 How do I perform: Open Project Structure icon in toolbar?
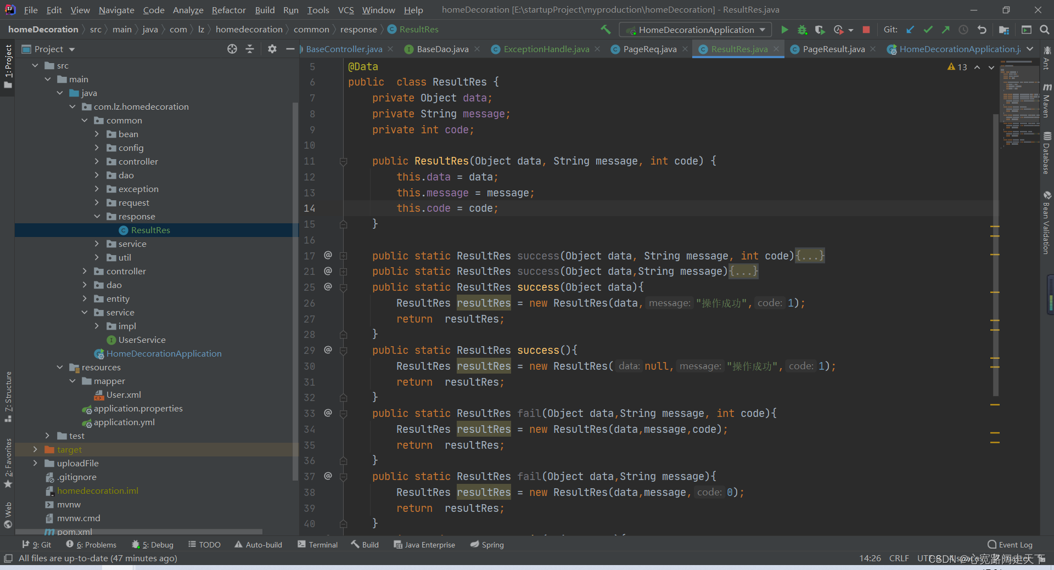pyautogui.click(x=1004, y=30)
